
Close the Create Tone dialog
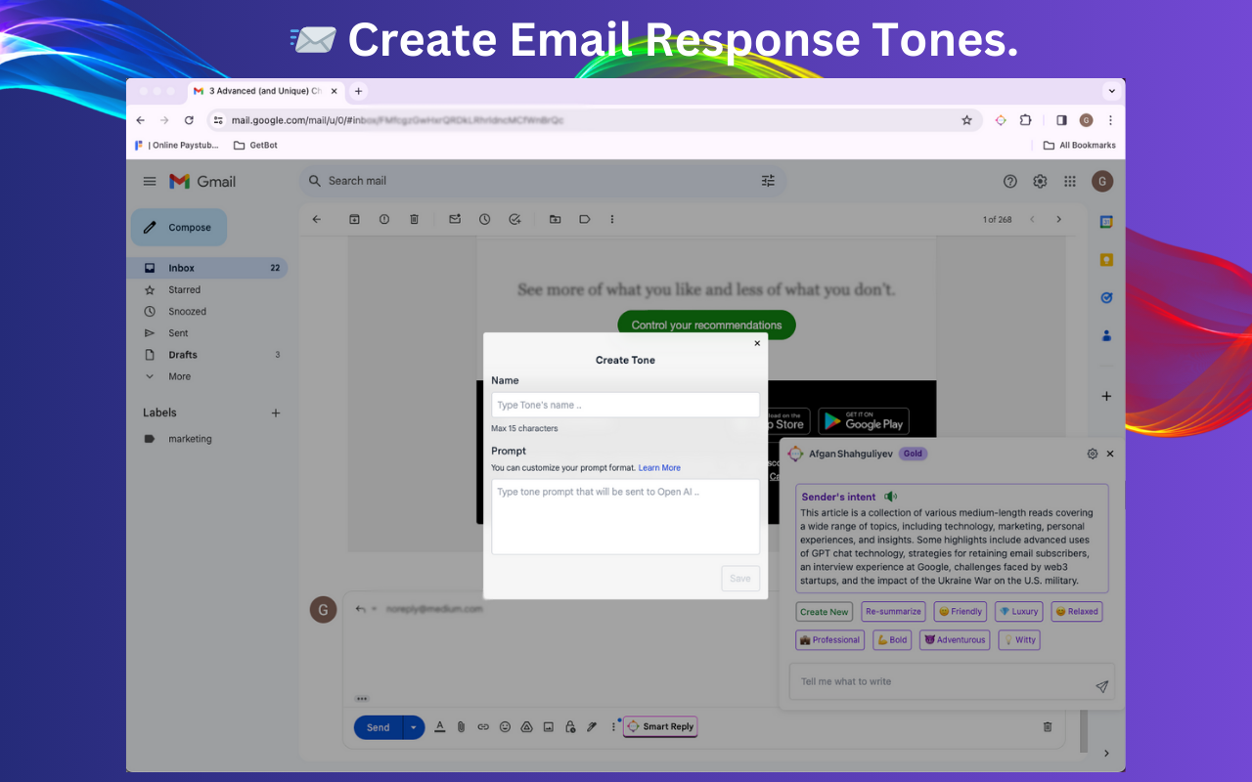pos(757,343)
